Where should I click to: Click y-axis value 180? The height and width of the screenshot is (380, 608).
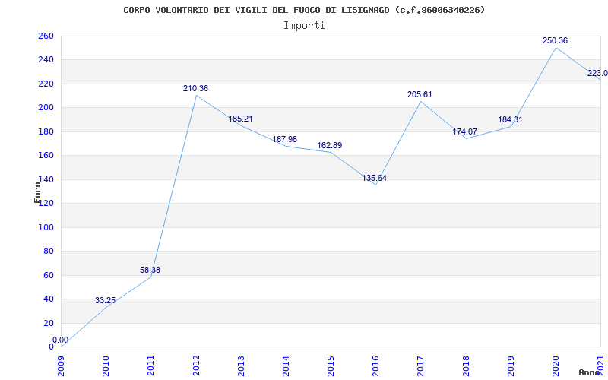point(46,131)
